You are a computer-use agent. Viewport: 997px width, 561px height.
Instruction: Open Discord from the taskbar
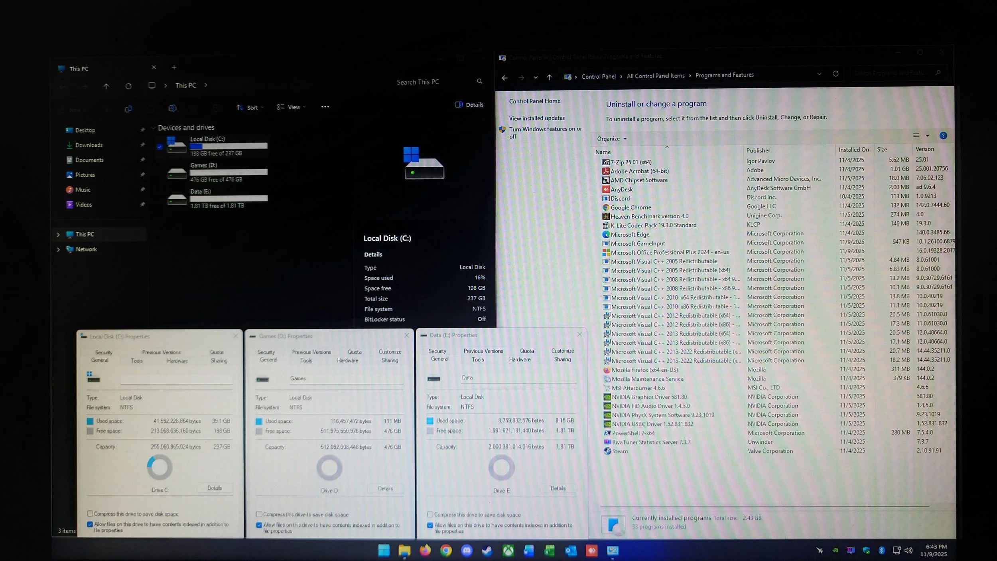coord(466,551)
